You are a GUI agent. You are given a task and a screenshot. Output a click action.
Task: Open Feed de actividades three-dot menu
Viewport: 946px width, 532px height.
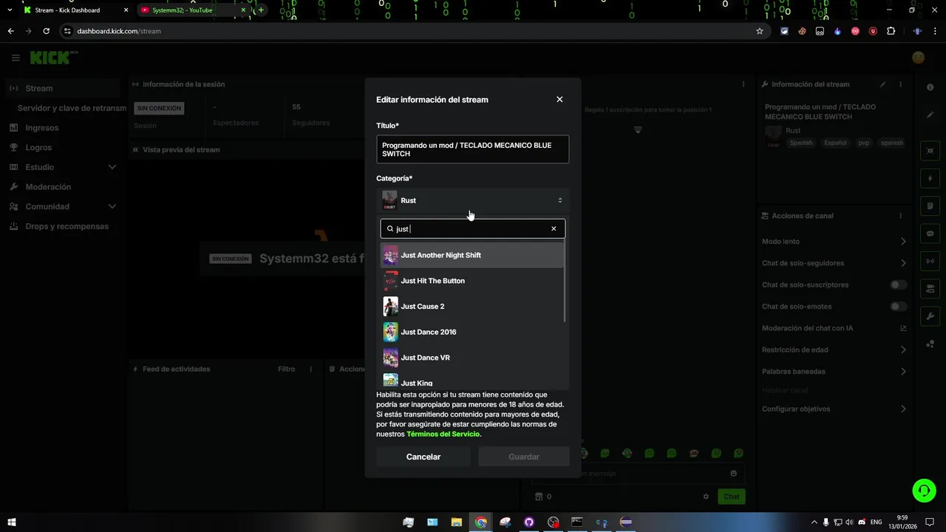(x=310, y=369)
